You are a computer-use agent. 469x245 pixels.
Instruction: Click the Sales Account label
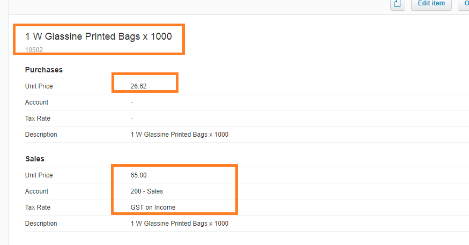point(36,191)
